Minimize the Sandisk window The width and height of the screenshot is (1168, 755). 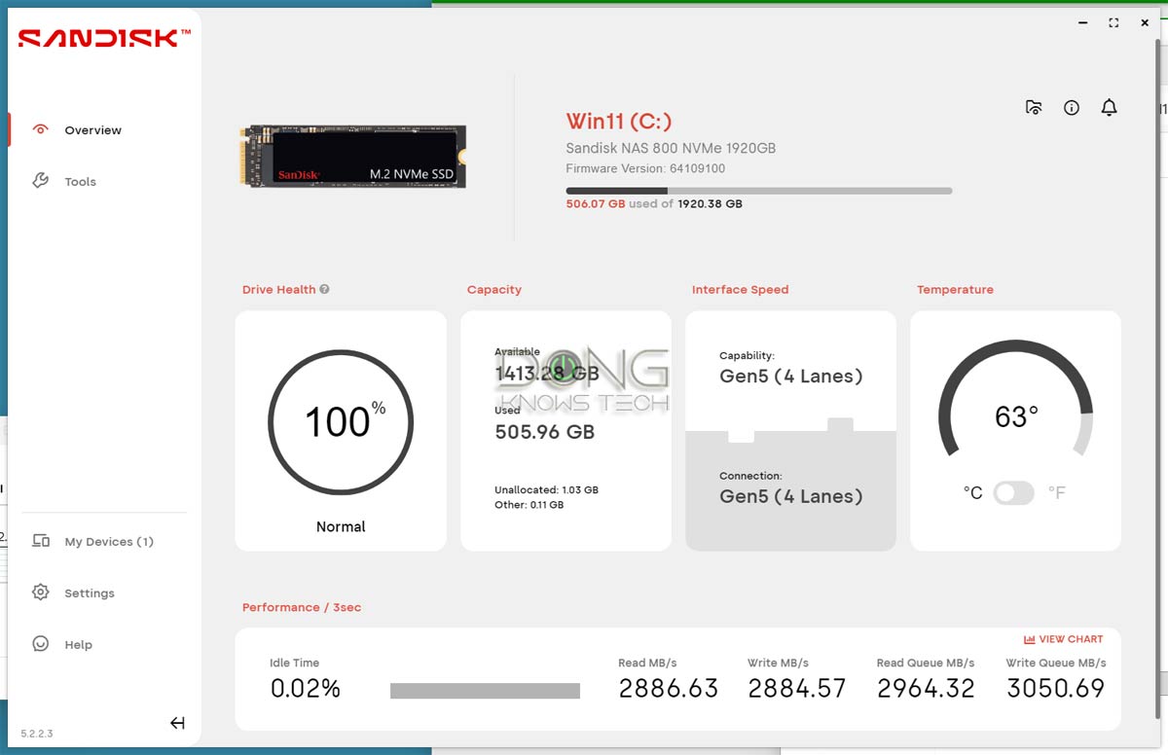[x=1083, y=22]
